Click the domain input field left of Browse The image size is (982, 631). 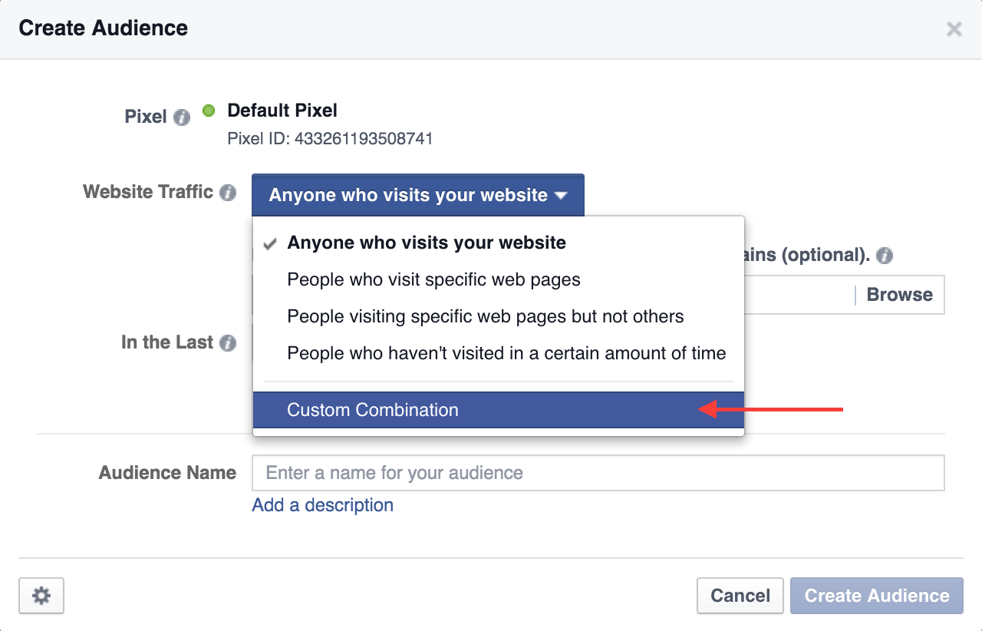point(798,295)
